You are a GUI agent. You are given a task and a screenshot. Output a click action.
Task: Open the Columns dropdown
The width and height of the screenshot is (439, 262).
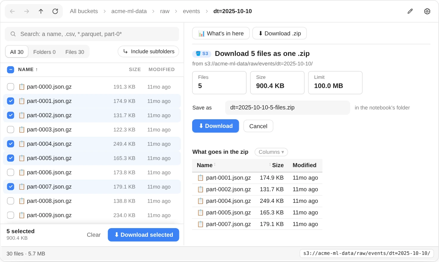[x=271, y=152]
